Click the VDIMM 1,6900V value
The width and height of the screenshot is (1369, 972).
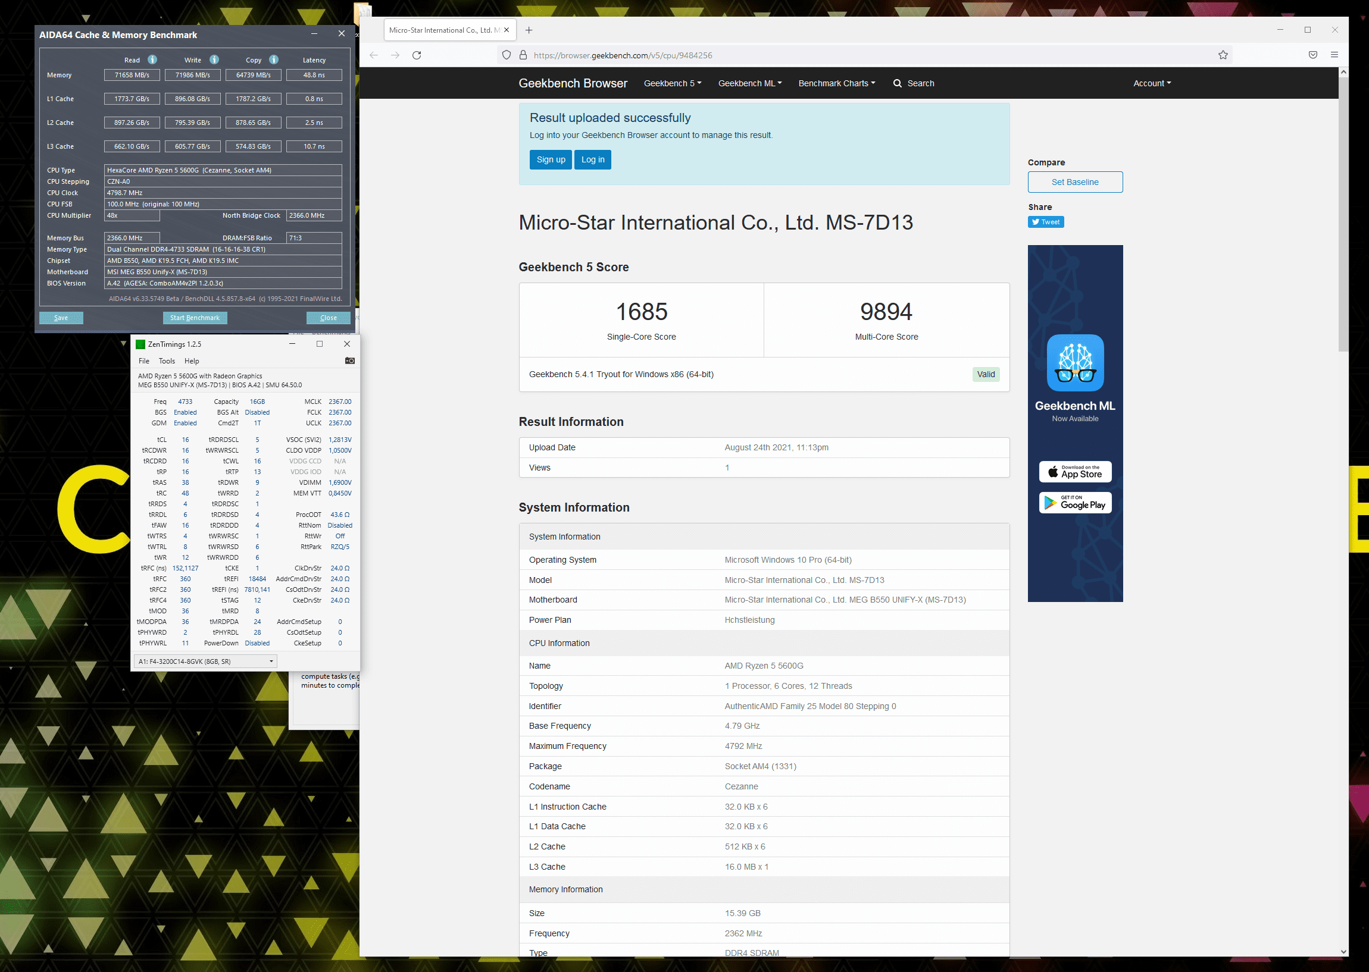339,482
